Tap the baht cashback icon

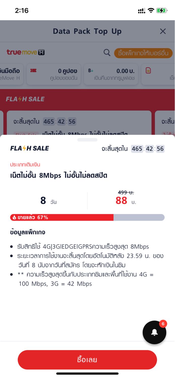point(91,71)
